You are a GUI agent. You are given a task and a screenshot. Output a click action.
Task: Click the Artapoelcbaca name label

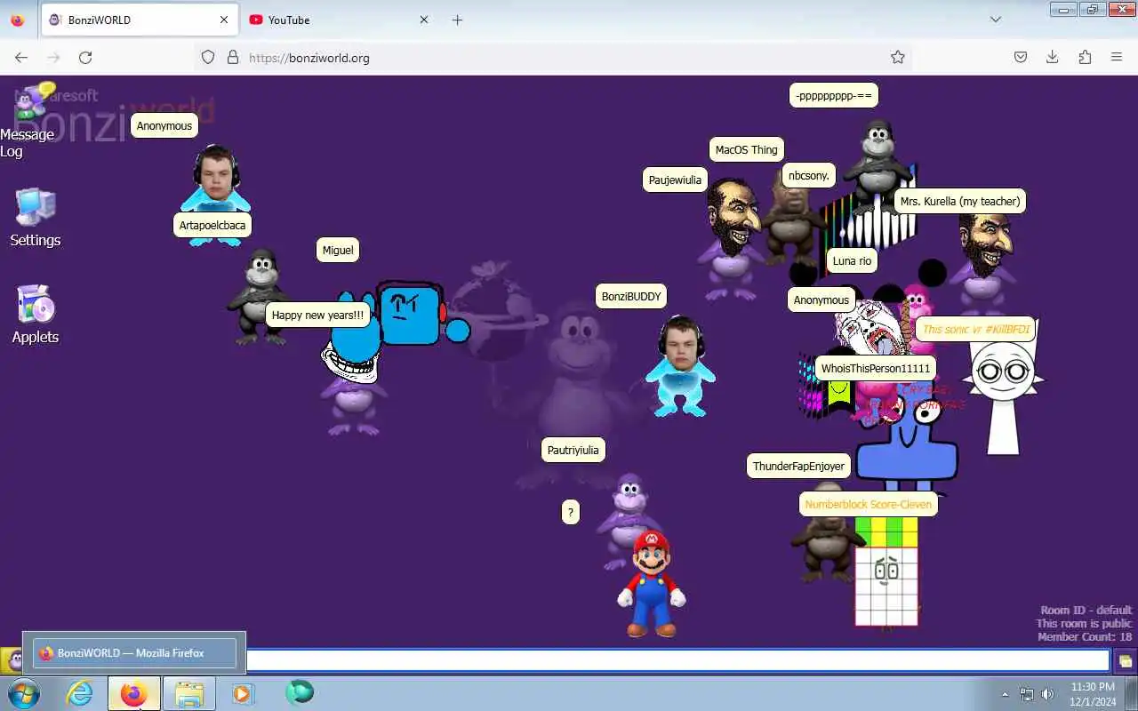point(212,225)
